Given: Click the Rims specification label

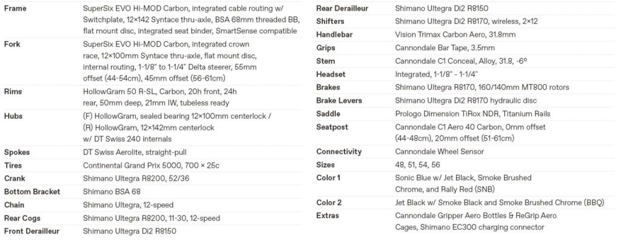Looking at the screenshot, I should pos(13,92).
